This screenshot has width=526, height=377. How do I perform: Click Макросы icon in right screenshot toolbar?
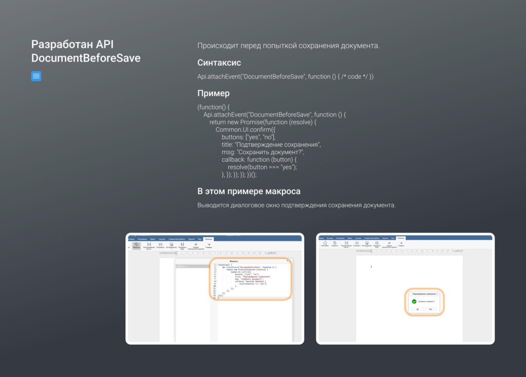pos(334,243)
